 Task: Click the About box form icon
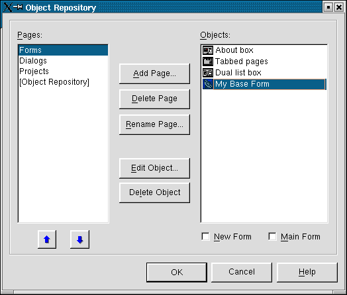click(208, 50)
